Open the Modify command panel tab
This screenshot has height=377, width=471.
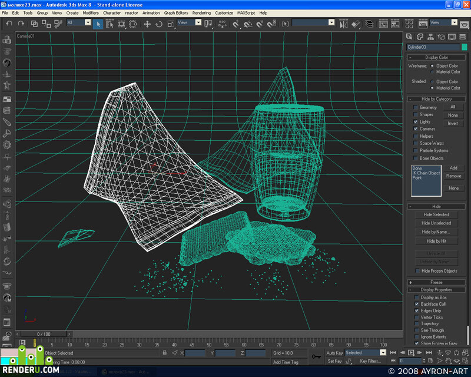(x=420, y=37)
